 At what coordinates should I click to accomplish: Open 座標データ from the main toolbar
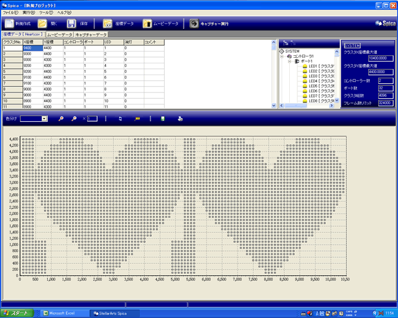(x=107, y=24)
